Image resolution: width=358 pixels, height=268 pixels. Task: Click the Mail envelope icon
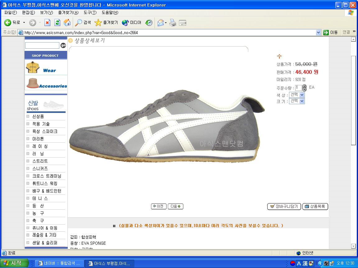160,23
